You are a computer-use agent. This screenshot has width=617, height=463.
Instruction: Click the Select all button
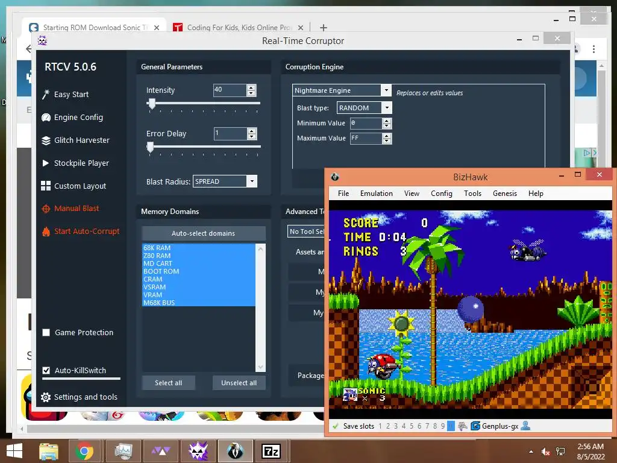tap(169, 383)
